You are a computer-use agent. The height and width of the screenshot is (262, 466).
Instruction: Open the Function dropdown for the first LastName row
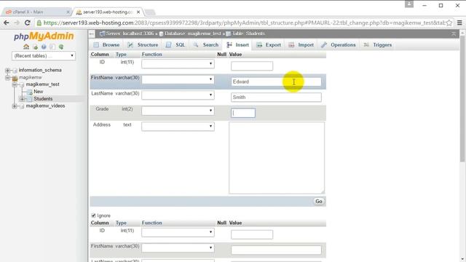pyautogui.click(x=178, y=95)
